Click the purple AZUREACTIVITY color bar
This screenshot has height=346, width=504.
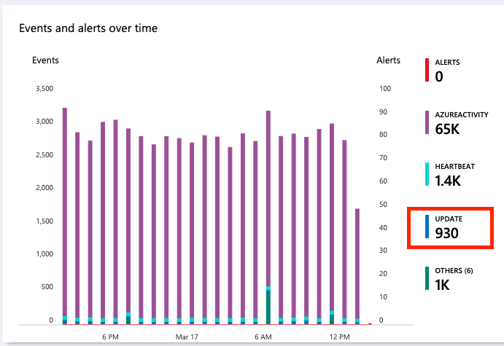427,122
